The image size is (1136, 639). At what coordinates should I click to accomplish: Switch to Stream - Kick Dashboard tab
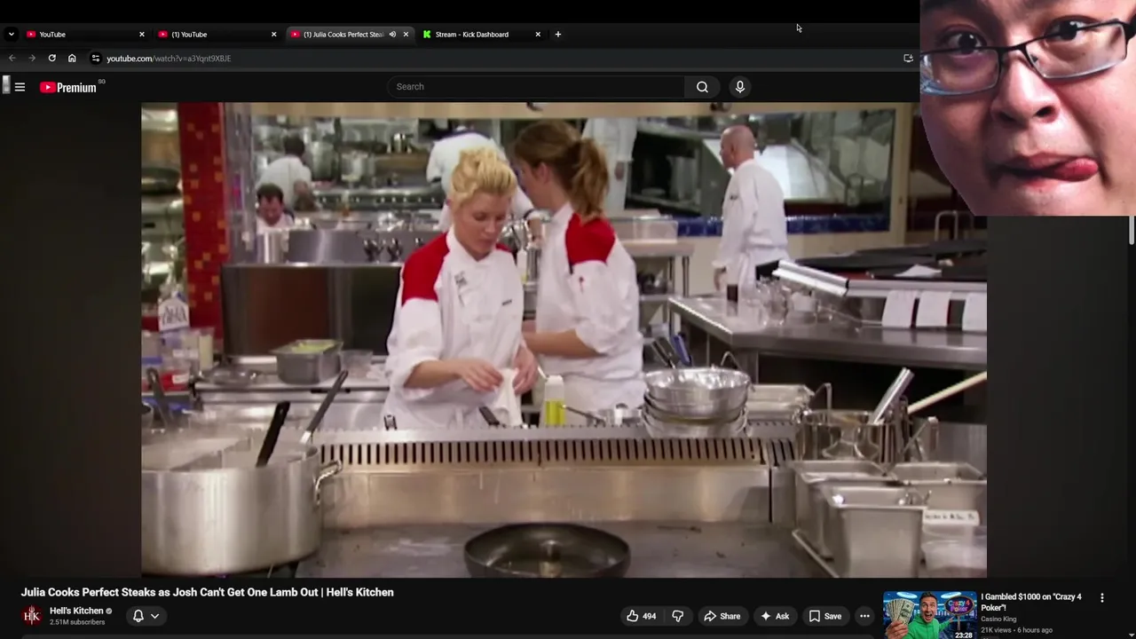pos(482,34)
